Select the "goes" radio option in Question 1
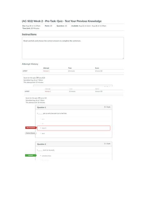This screenshot has width=148, height=209. [41, 119]
